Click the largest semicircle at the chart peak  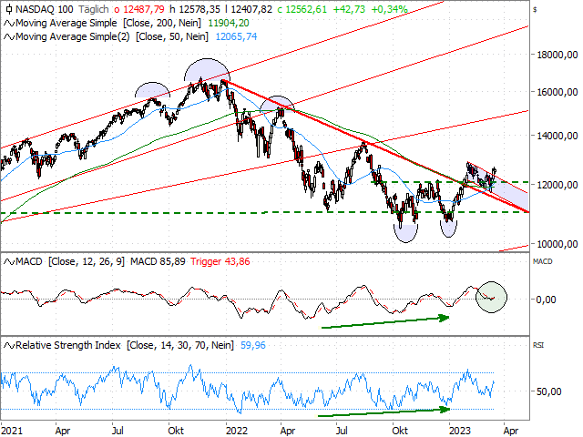coord(207,70)
